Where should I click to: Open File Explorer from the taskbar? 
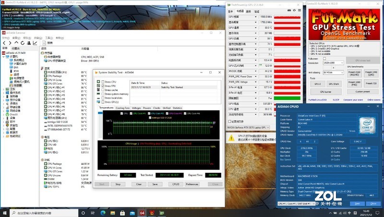coord(113,213)
